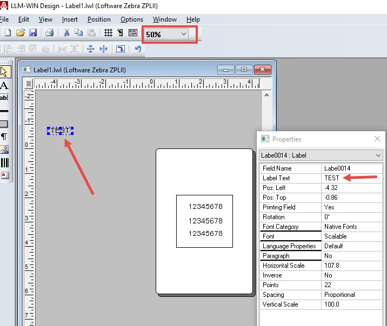Viewport: 387px width, 326px height.
Task: Click the Align Left toolbar icon
Action: tap(8, 49)
